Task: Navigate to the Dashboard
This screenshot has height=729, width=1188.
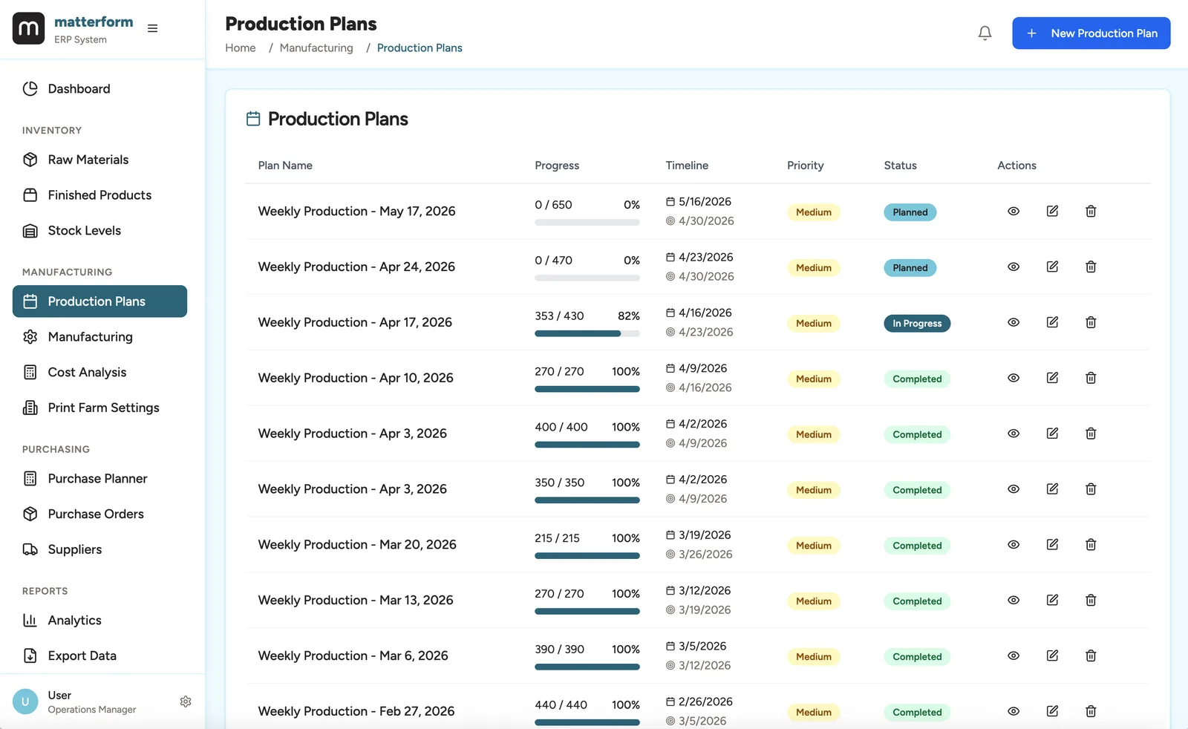Action: pos(79,88)
